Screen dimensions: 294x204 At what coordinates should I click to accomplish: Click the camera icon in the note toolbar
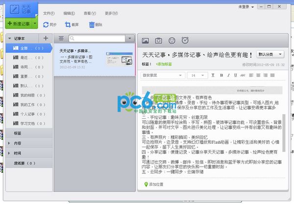point(158,40)
